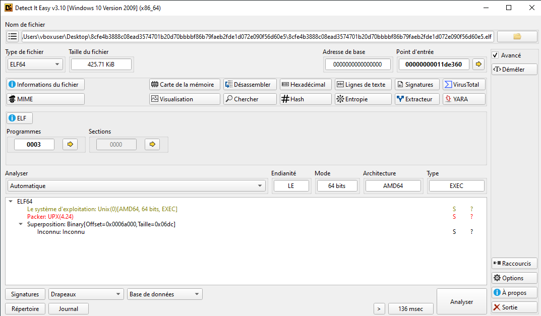The image size is (541, 316).
Task: Open Répertoire directory scan
Action: click(x=25, y=309)
